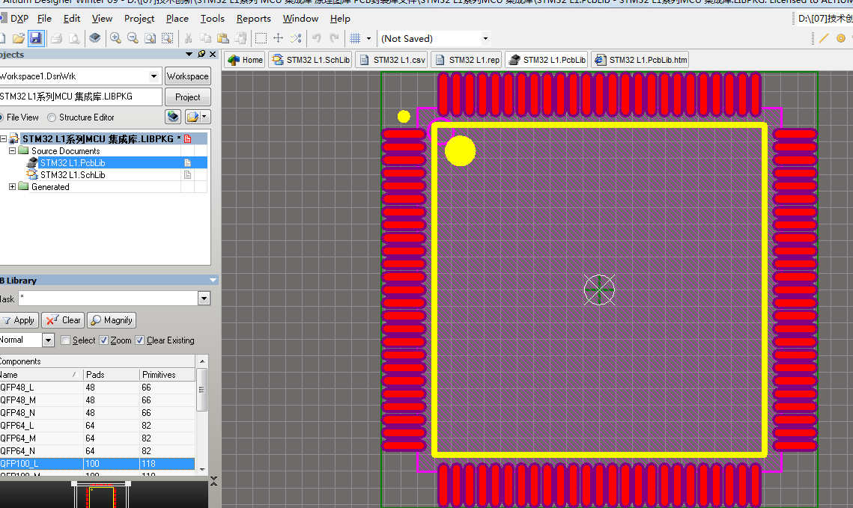This screenshot has width=853, height=508.
Task: Click the Workspace button
Action: click(188, 76)
